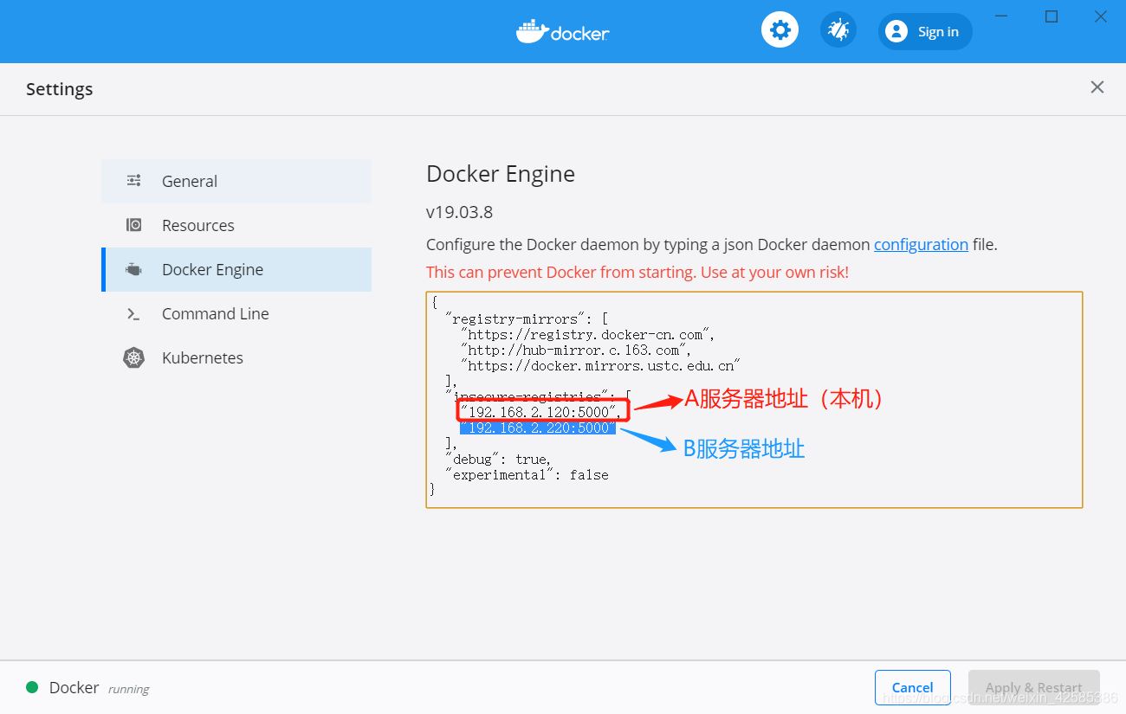Click the hub-mirror.c.163.com mirror line

pyautogui.click(x=575, y=350)
